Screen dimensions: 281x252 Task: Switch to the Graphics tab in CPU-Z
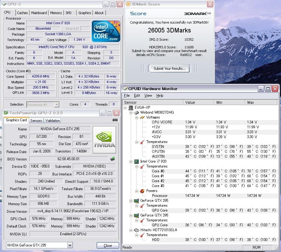84,13
